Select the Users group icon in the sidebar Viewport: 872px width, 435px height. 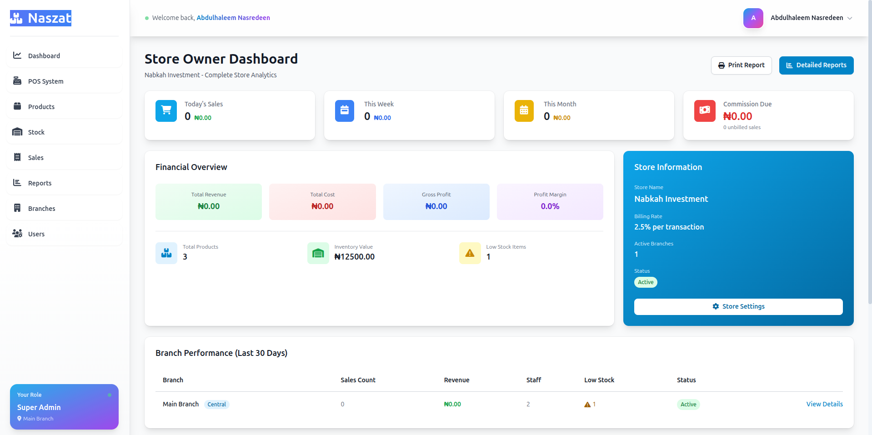(x=17, y=234)
